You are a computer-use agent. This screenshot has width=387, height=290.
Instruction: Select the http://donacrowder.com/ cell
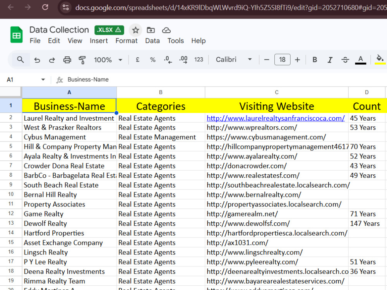pos(277,166)
